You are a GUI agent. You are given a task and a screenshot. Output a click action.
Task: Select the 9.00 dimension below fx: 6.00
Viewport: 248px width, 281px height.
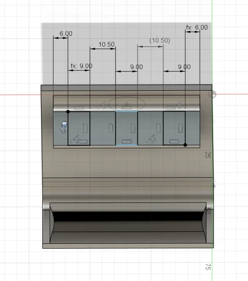(184, 67)
